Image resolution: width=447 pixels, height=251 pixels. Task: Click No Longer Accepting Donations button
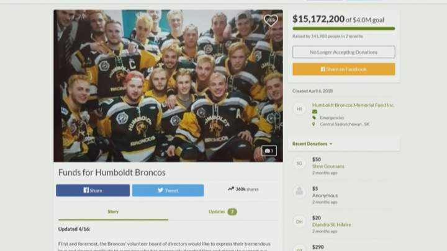click(x=343, y=52)
